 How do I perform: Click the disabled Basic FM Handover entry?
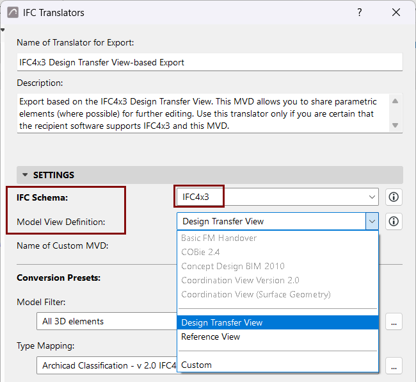pos(278,238)
